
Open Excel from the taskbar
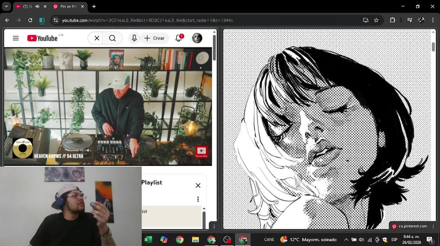click(x=148, y=240)
